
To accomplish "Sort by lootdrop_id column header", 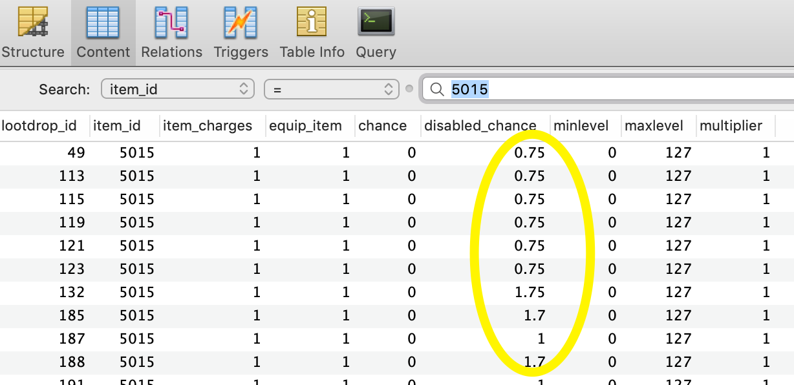I will [39, 126].
